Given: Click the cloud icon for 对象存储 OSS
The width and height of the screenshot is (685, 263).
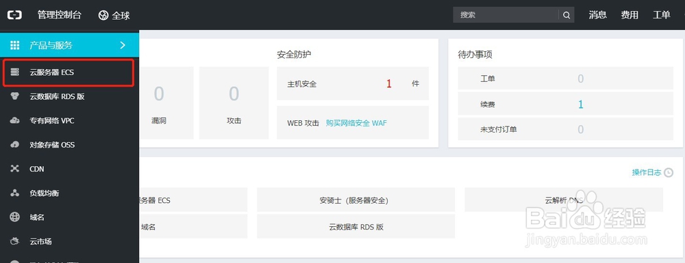Looking at the screenshot, I should [15, 145].
